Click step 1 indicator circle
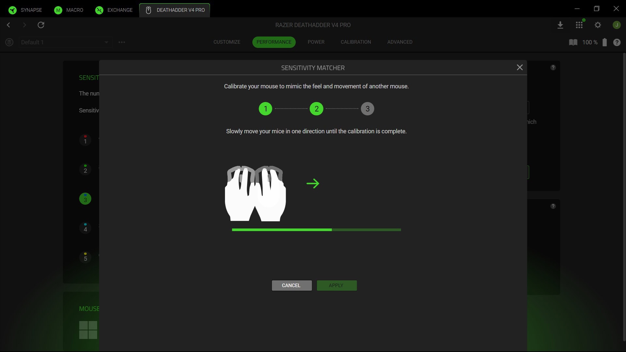Screen dimensions: 626x352 click(x=265, y=109)
